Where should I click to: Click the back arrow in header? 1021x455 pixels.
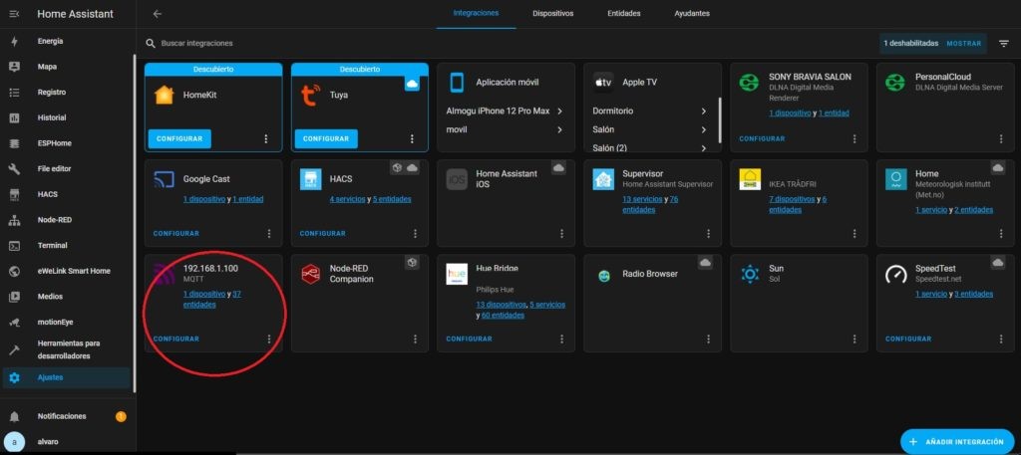[158, 14]
